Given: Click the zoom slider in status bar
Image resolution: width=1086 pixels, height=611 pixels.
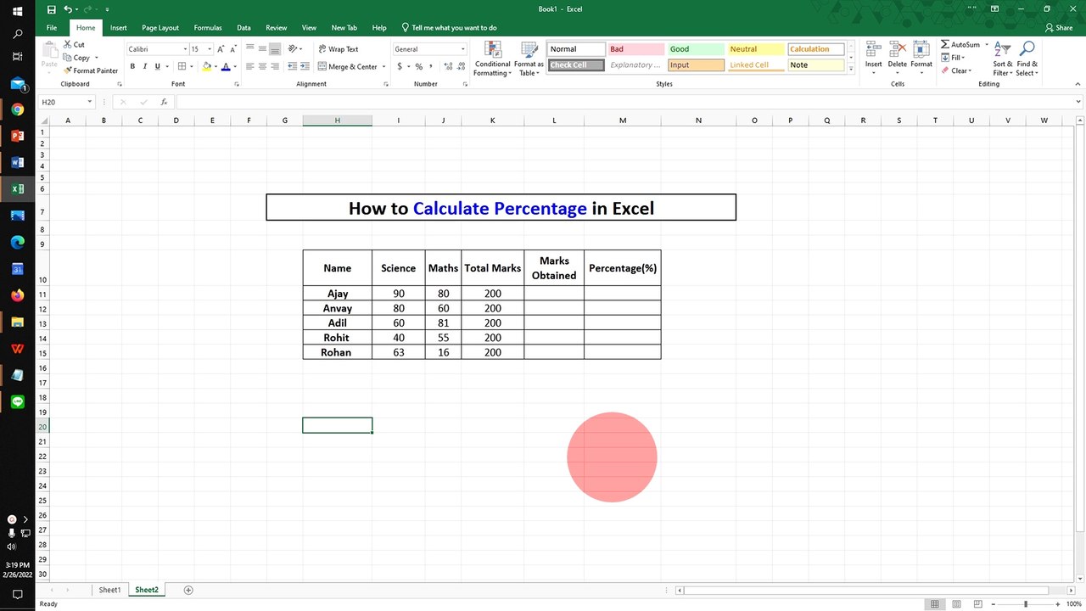Looking at the screenshot, I should tap(1026, 604).
